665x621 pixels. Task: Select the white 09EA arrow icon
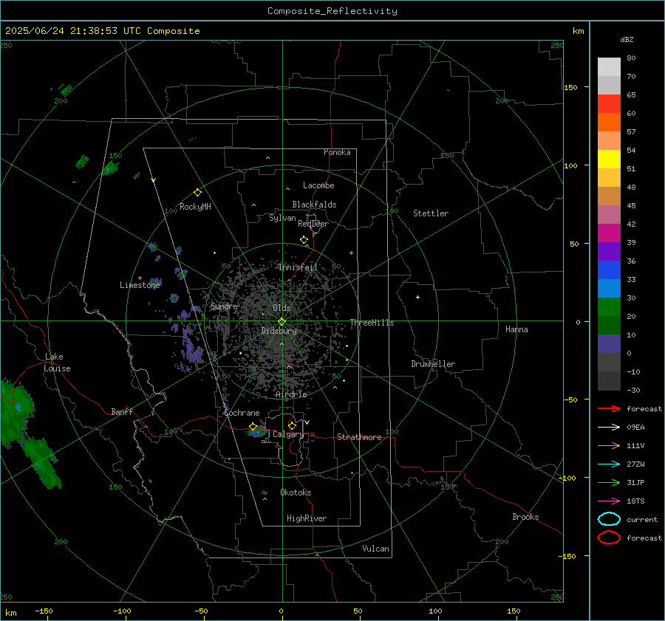609,428
